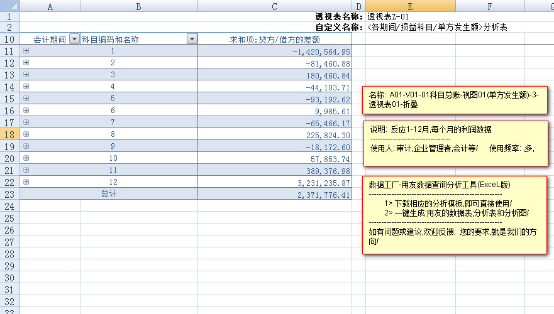Click the 求和项:贷方/借方的差额 header cell
This screenshot has width=554, height=314.
click(x=274, y=39)
